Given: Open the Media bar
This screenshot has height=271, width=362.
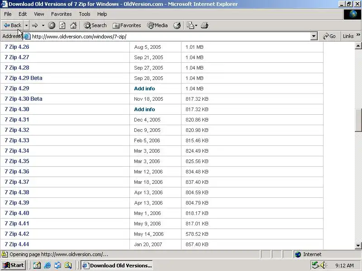Looking at the screenshot, I should (157, 25).
